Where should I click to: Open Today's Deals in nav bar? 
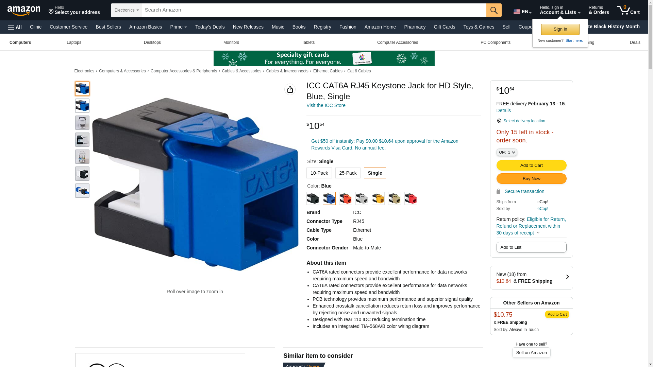click(x=210, y=27)
